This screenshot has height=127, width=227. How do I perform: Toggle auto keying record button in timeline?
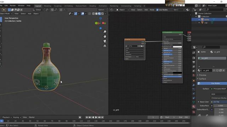point(80,117)
